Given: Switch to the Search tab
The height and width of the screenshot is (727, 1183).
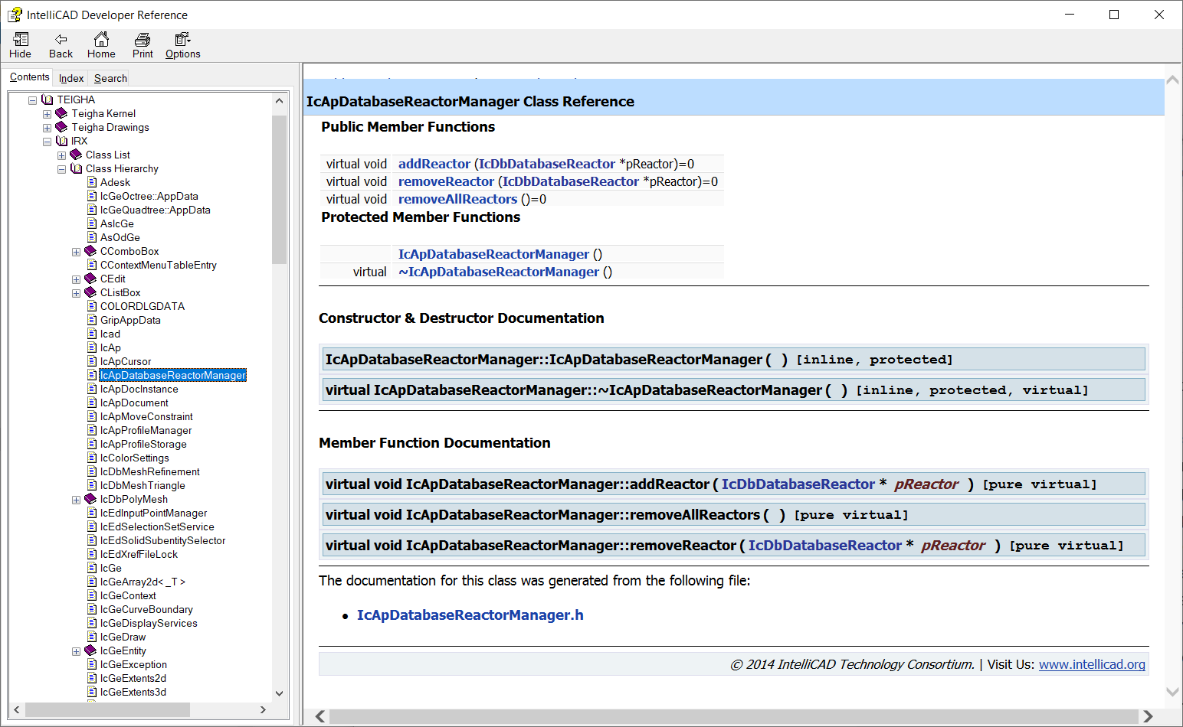Looking at the screenshot, I should pos(110,78).
